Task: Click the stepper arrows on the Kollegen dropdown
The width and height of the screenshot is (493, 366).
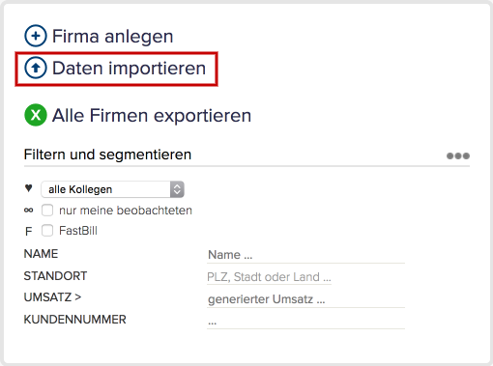Action: click(x=177, y=189)
